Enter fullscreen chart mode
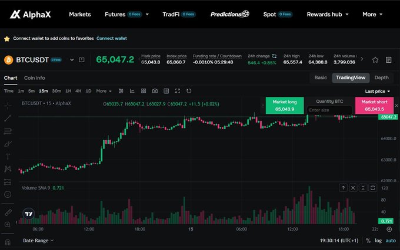400x250 pixels. (178, 91)
